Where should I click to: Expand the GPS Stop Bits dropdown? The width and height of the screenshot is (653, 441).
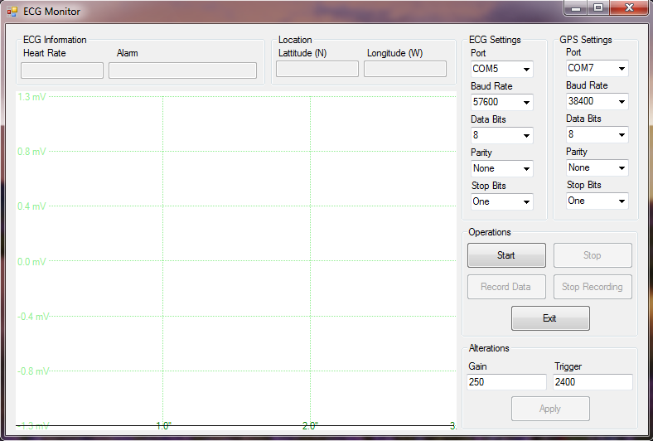(597, 201)
